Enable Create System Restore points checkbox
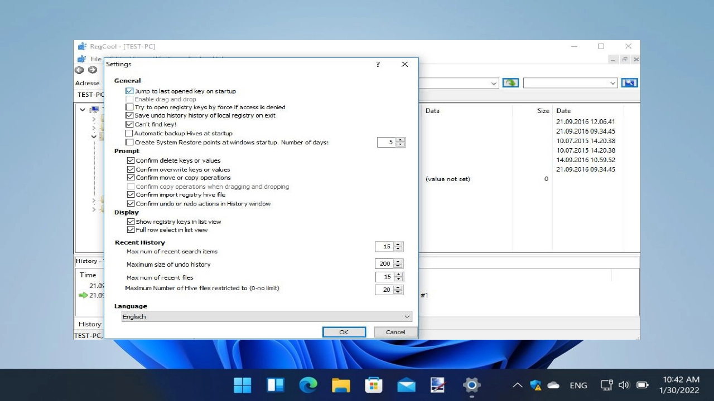The width and height of the screenshot is (714, 401). pyautogui.click(x=129, y=142)
